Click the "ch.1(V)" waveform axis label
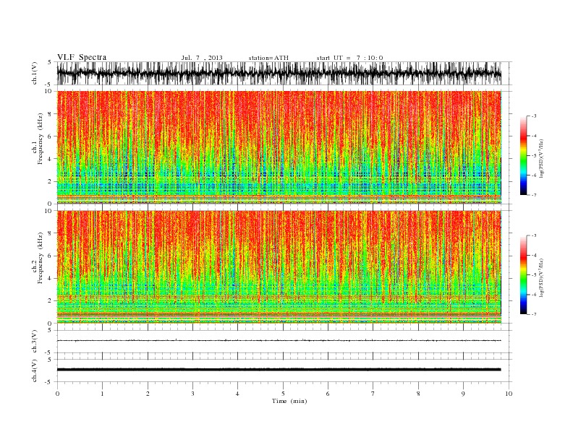The image size is (573, 442). tap(35, 73)
